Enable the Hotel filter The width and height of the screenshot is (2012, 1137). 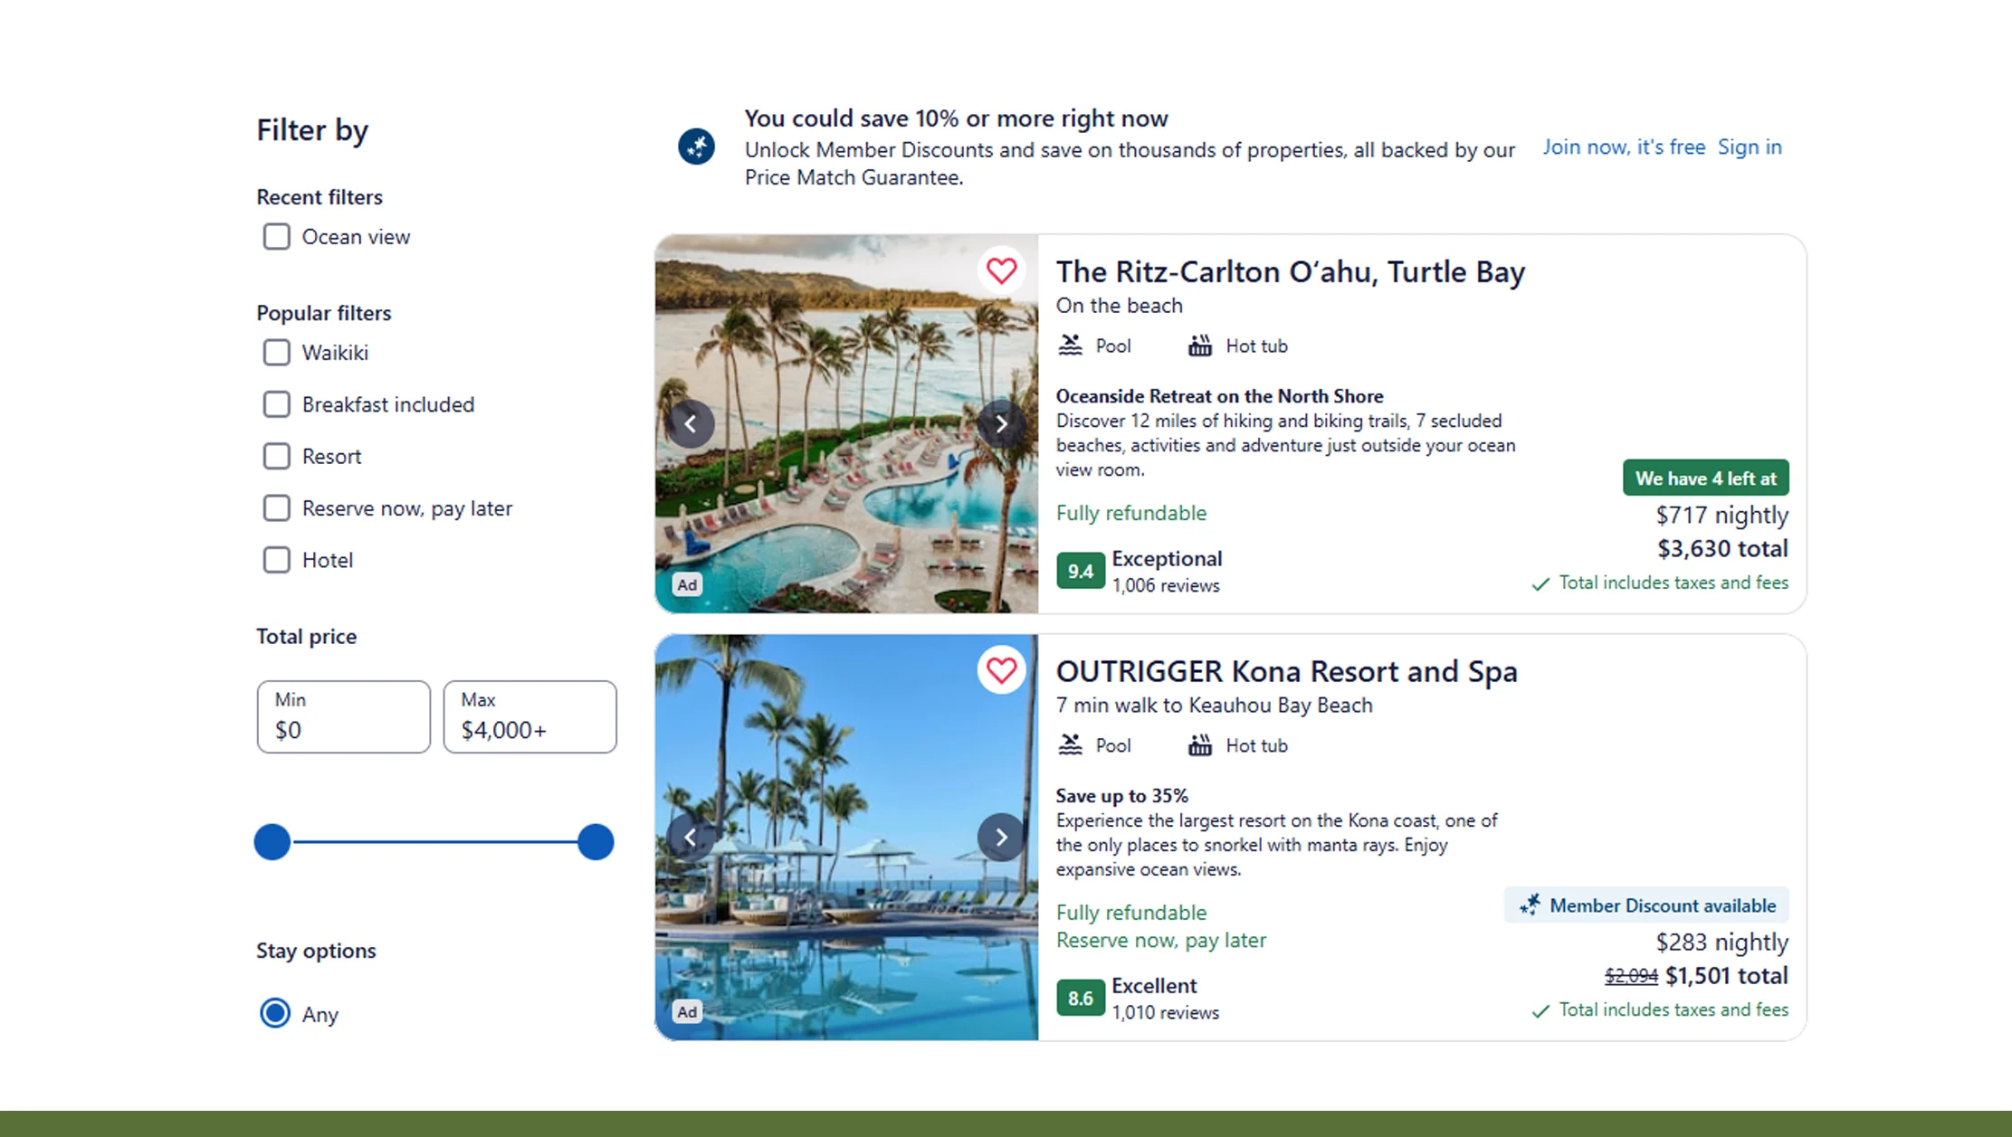(x=276, y=560)
